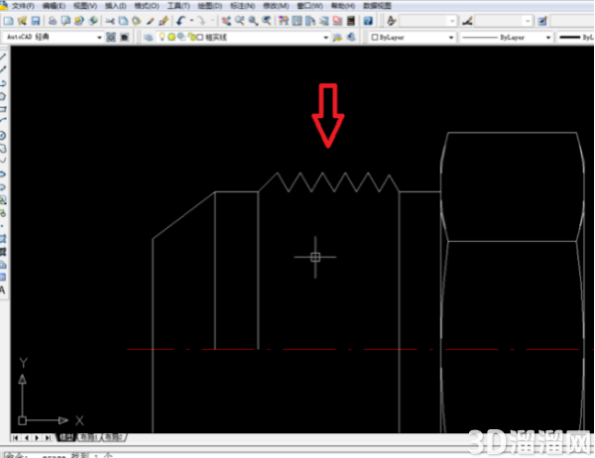The width and height of the screenshot is (595, 458).
Task: Click the Paste icon
Action: [137, 21]
